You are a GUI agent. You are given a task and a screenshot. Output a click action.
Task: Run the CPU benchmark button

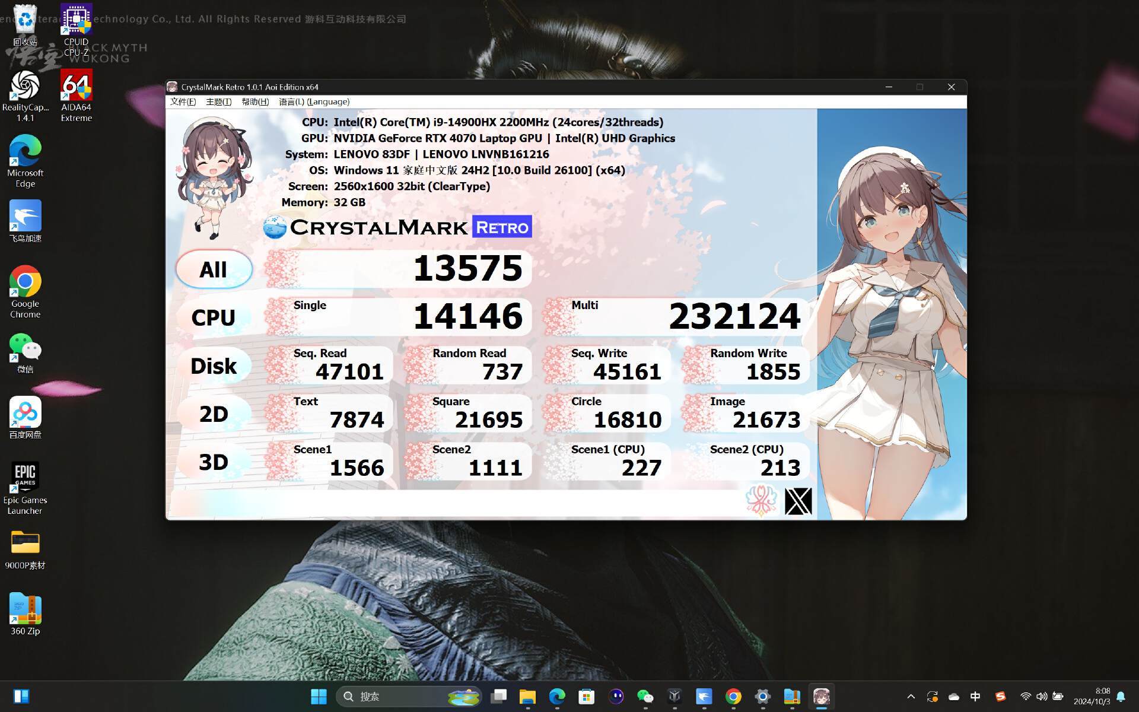click(x=214, y=317)
